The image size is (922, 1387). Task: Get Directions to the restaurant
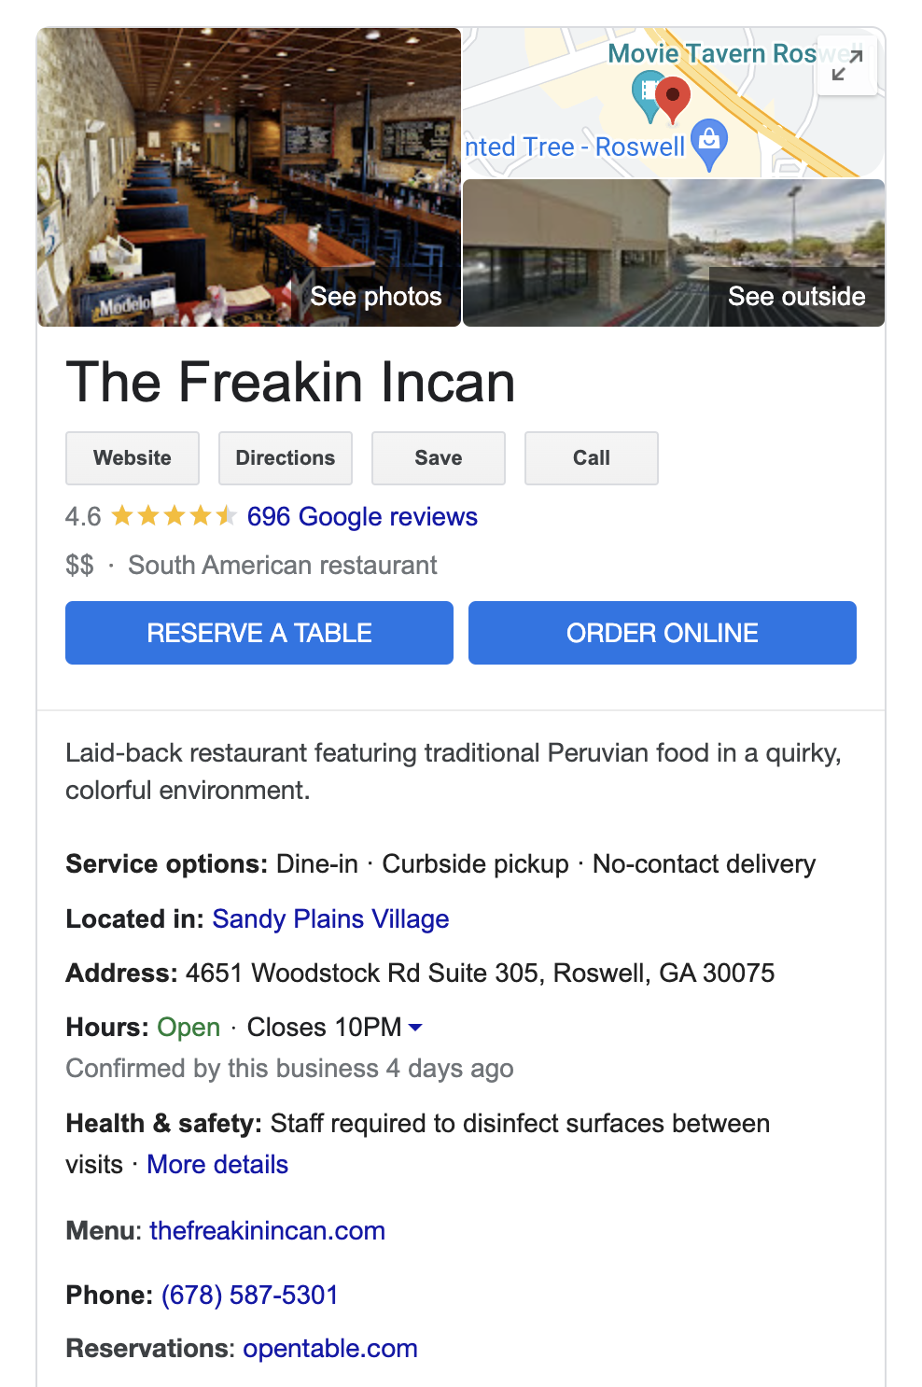[286, 458]
